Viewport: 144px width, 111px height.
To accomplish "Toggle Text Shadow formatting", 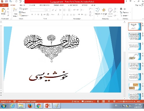I will click(x=41, y=14).
